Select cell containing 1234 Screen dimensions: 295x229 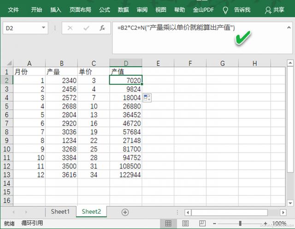(61, 140)
